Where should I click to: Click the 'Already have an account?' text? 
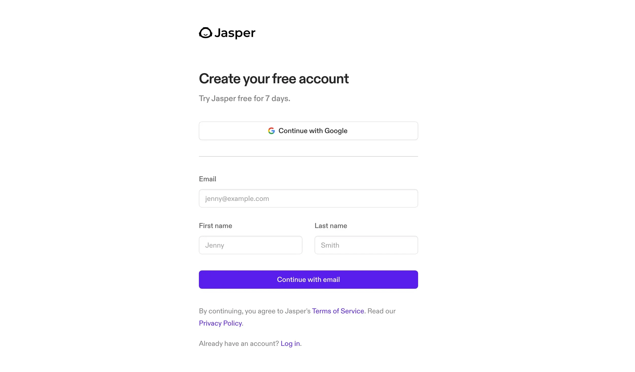239,344
